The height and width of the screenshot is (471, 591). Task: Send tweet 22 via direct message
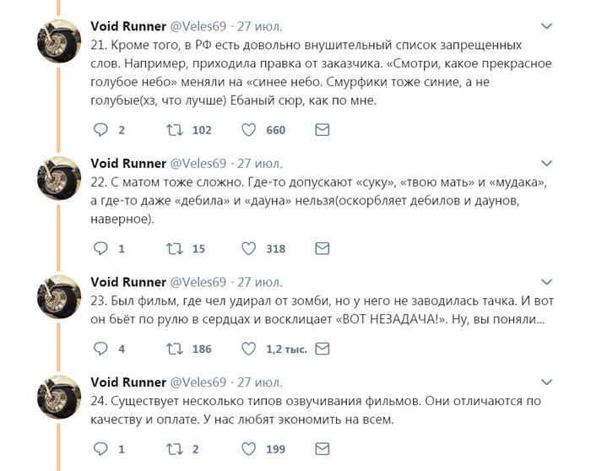[x=322, y=248]
